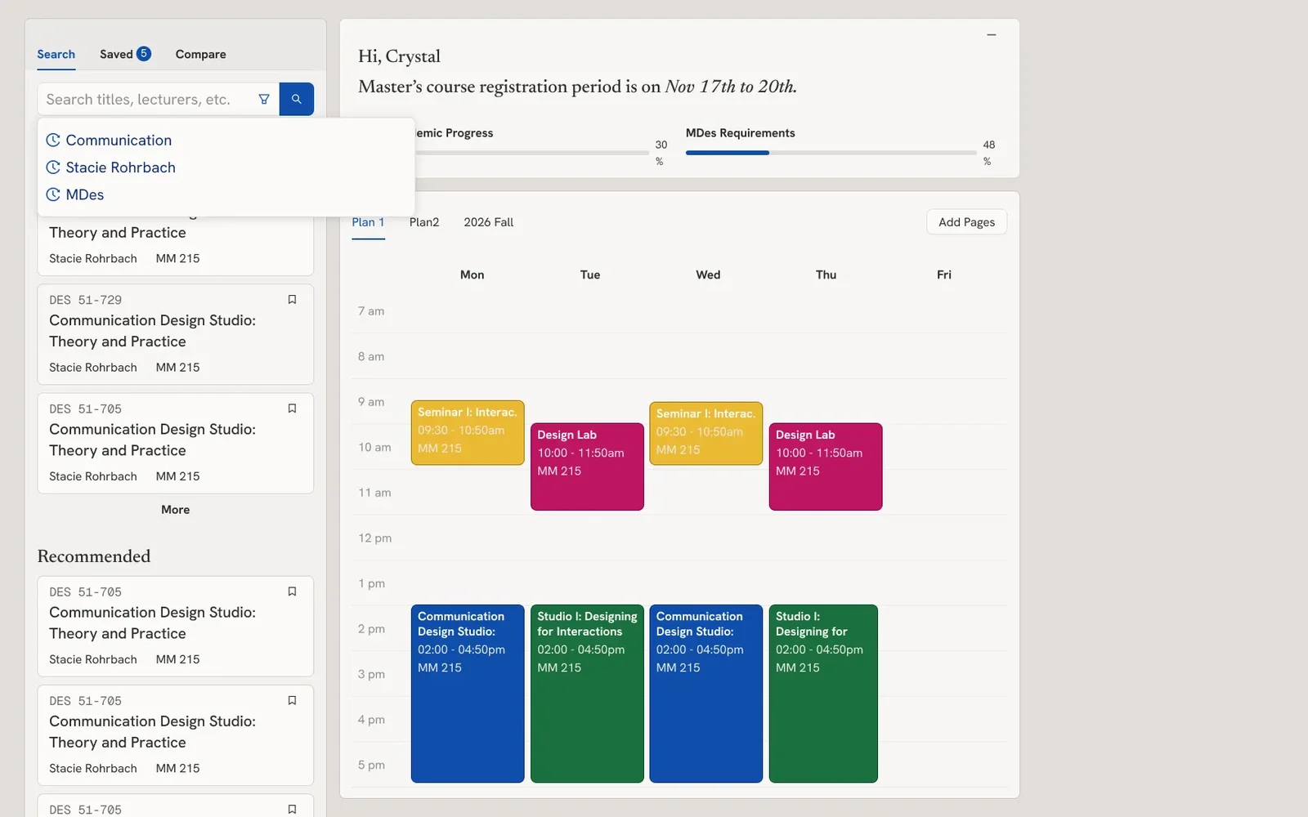Viewport: 1308px width, 817px height.
Task: Open the DES 51-729 course title
Action: pyautogui.click(x=152, y=331)
